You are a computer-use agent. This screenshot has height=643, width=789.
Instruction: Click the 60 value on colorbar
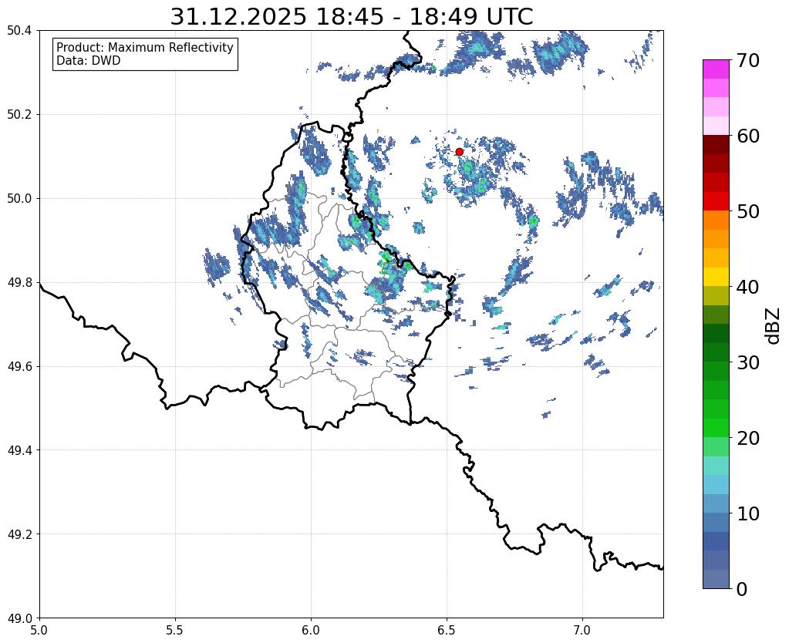(x=747, y=136)
